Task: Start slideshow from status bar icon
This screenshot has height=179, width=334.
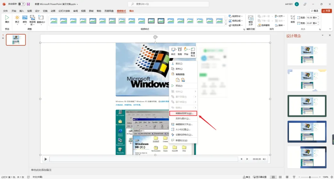Action: pos(294,177)
